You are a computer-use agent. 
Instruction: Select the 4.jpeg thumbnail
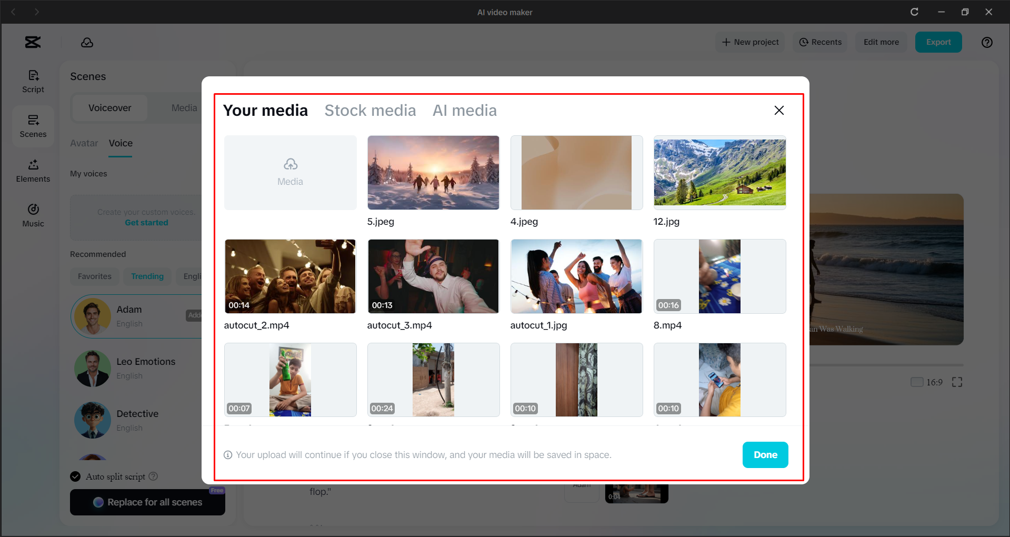point(576,173)
